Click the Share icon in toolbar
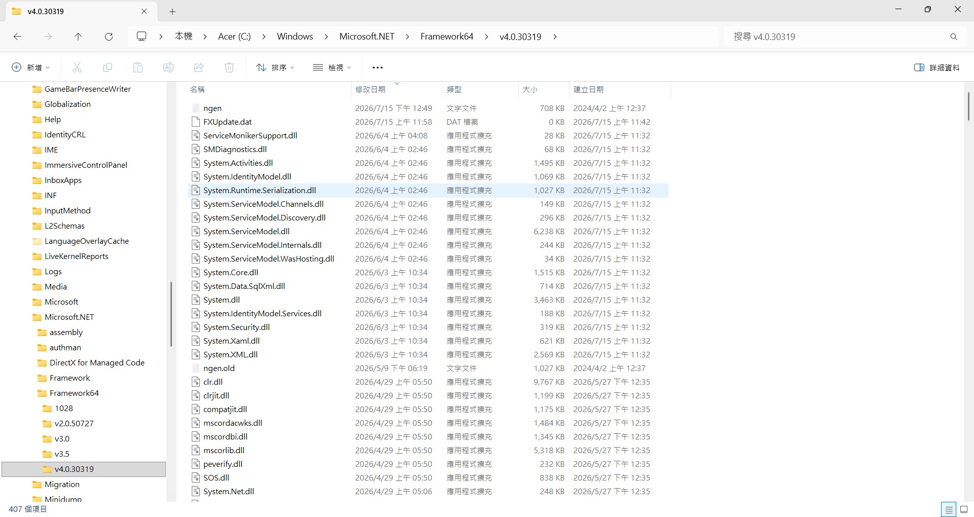This screenshot has width=974, height=517. tap(199, 67)
